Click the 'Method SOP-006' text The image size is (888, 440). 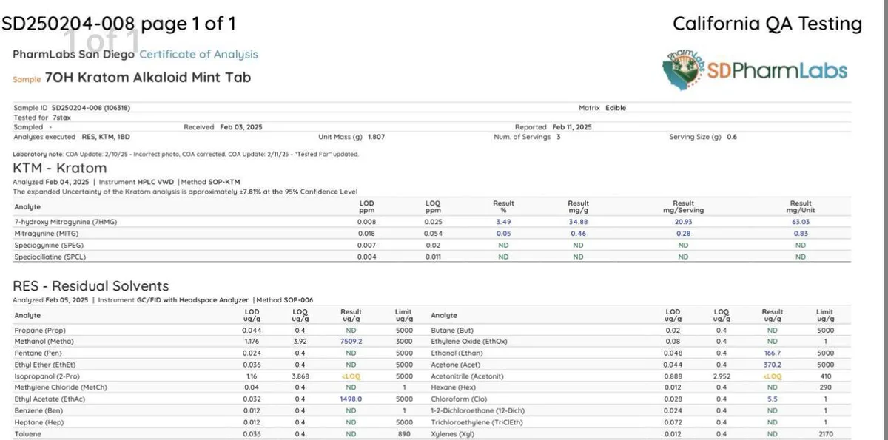285,300
